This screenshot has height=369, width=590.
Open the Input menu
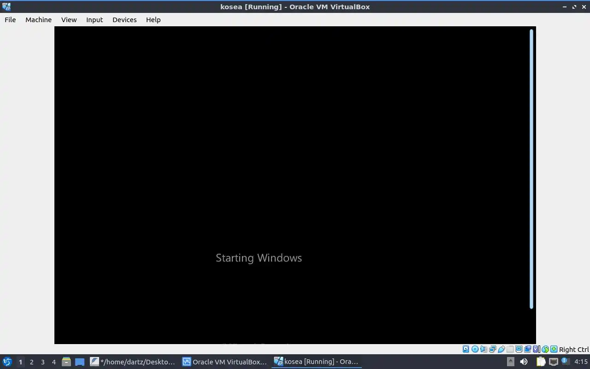pyautogui.click(x=94, y=20)
